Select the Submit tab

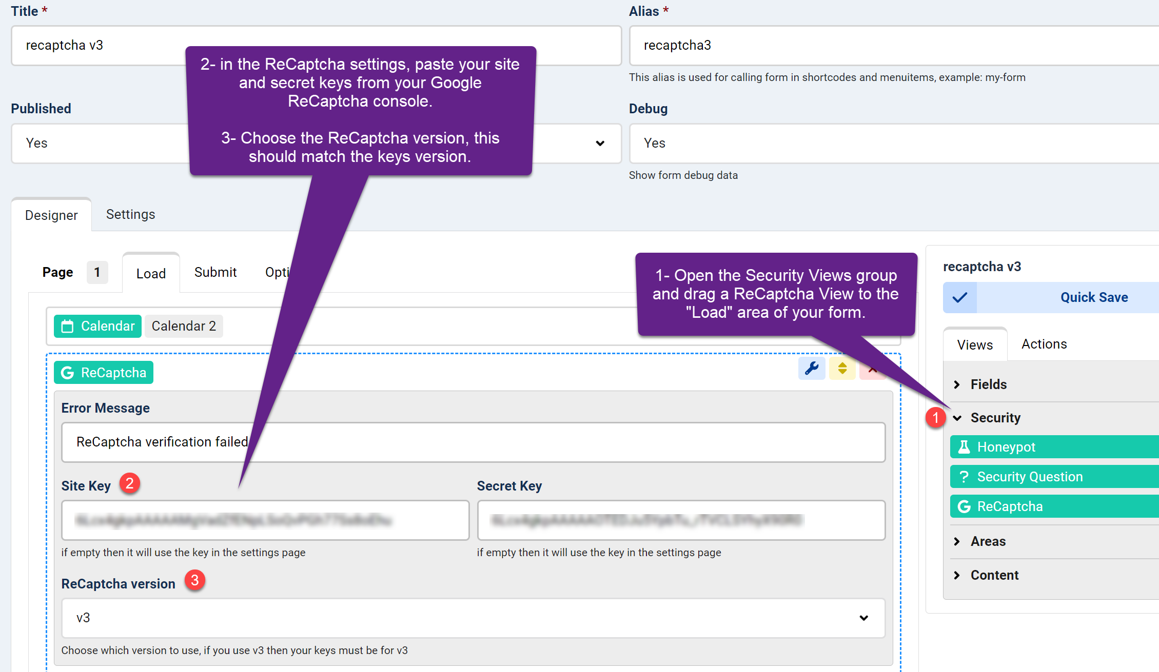tap(215, 272)
